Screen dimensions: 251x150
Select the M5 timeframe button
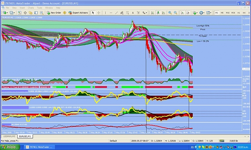coord(222,13)
